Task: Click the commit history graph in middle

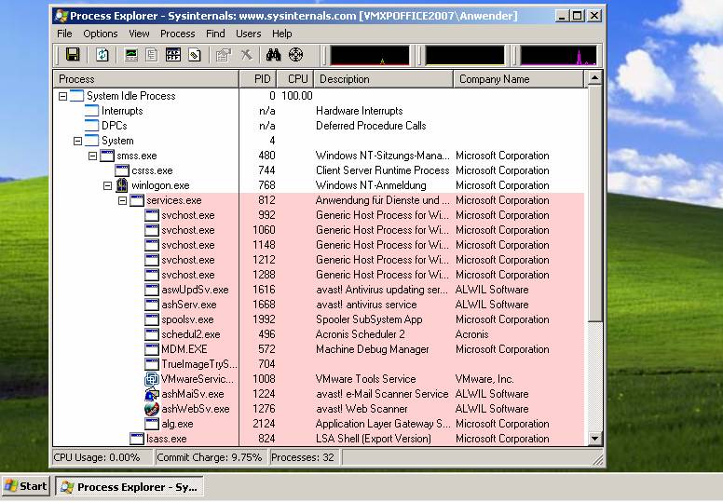Action: coord(465,55)
